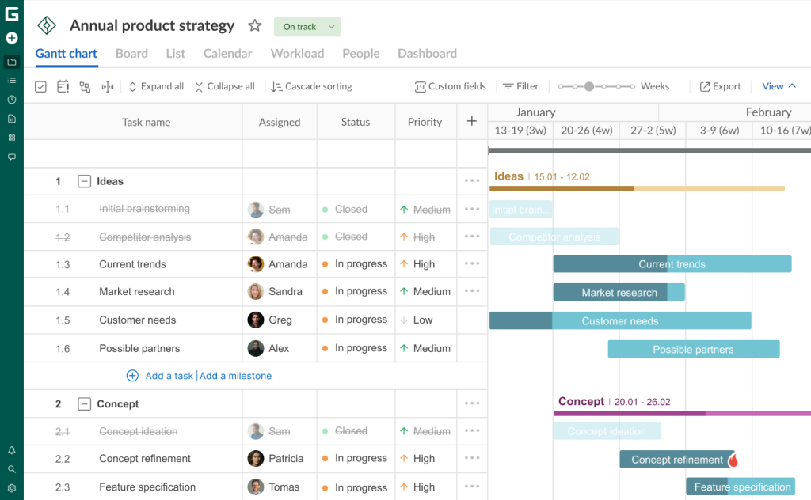Click the task dependencies icon in the toolbar
This screenshot has width=811, height=500.
tap(85, 86)
